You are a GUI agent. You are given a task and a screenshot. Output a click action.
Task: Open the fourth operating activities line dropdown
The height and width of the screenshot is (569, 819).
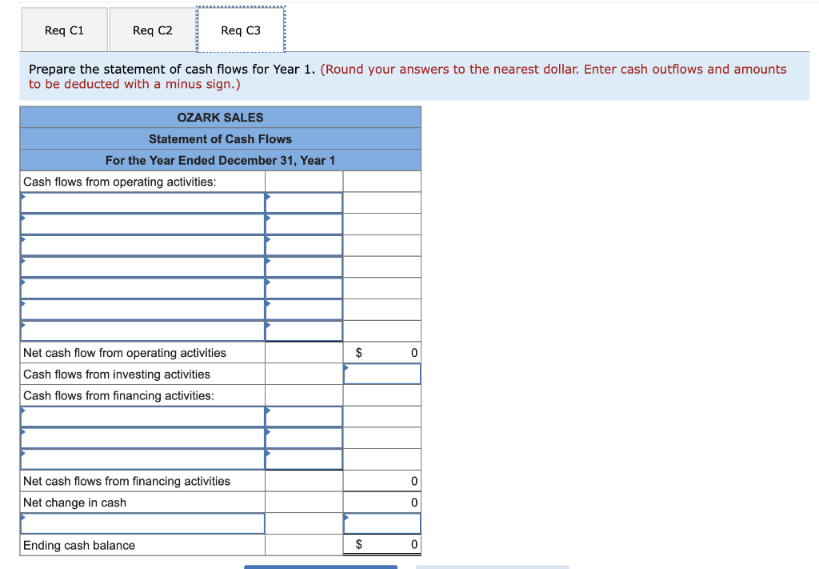point(142,266)
